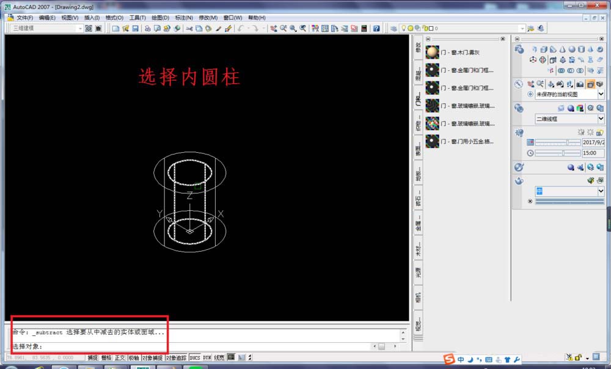Click the Intersect solids icon
Screen dimensions: 611x369
(580, 70)
